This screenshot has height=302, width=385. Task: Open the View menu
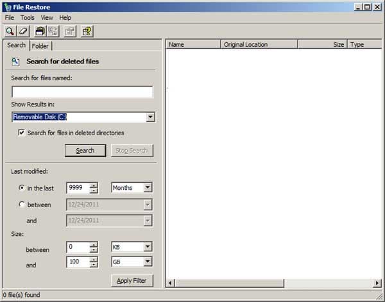[x=47, y=18]
